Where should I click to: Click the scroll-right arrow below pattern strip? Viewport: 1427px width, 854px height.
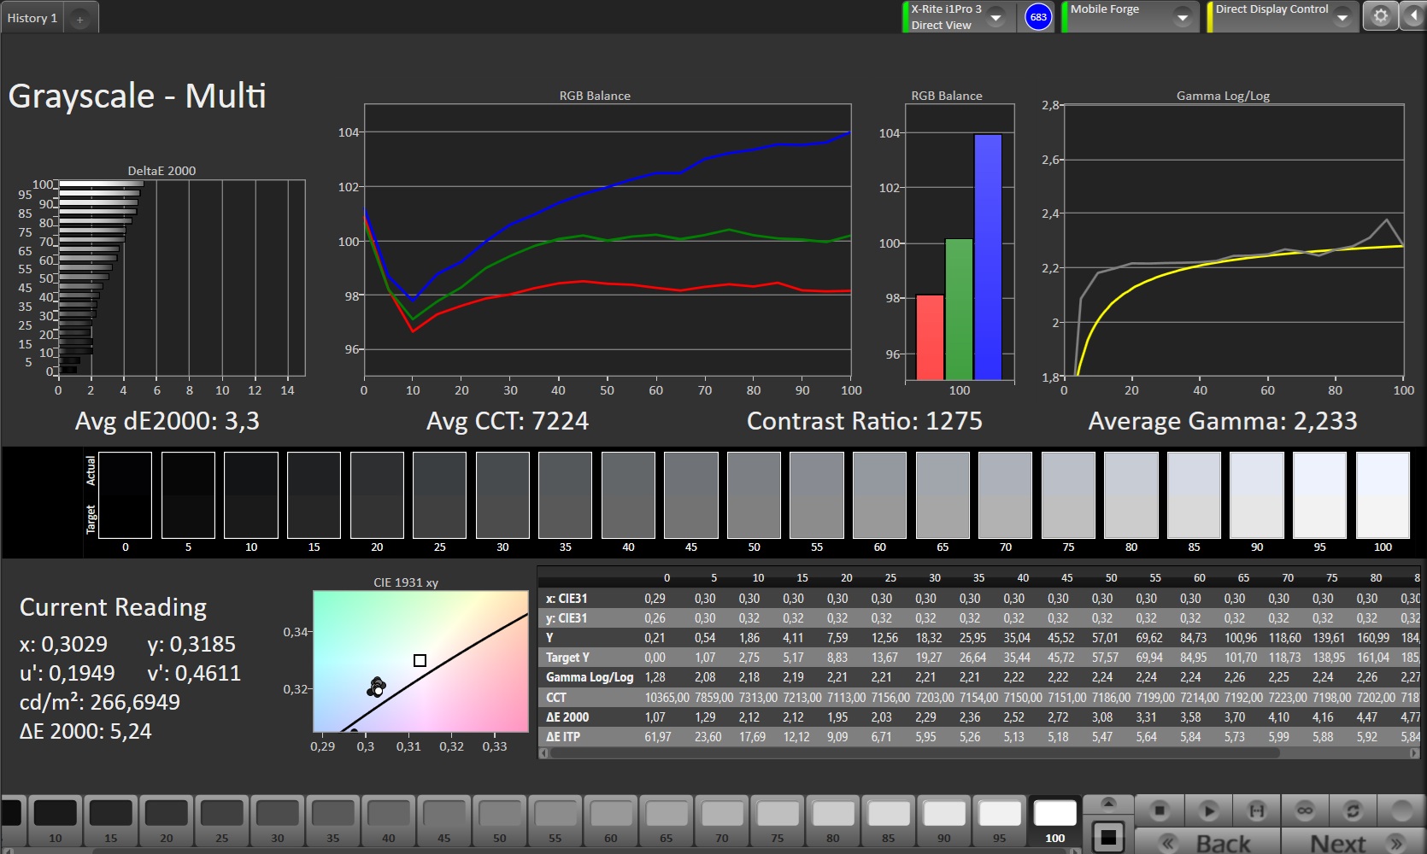1076,851
